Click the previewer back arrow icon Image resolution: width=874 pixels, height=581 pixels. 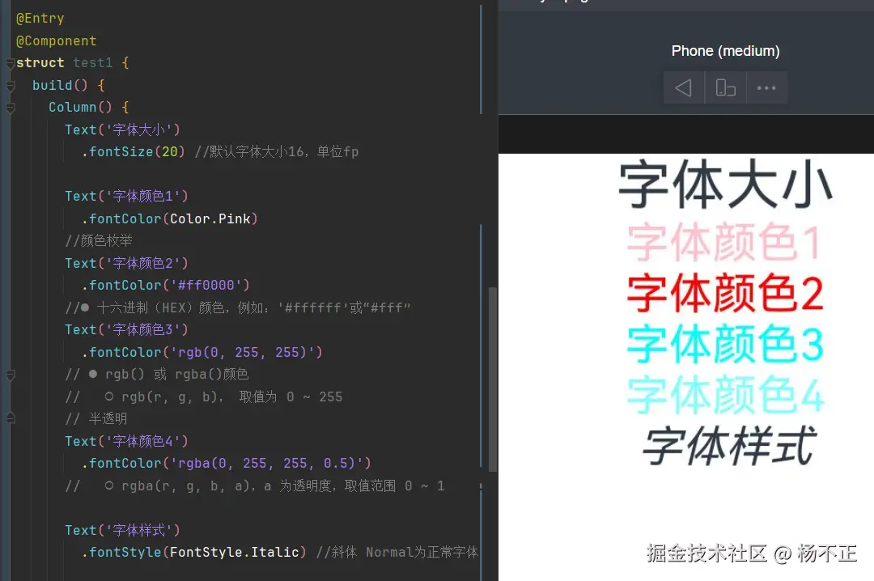pyautogui.click(x=683, y=88)
